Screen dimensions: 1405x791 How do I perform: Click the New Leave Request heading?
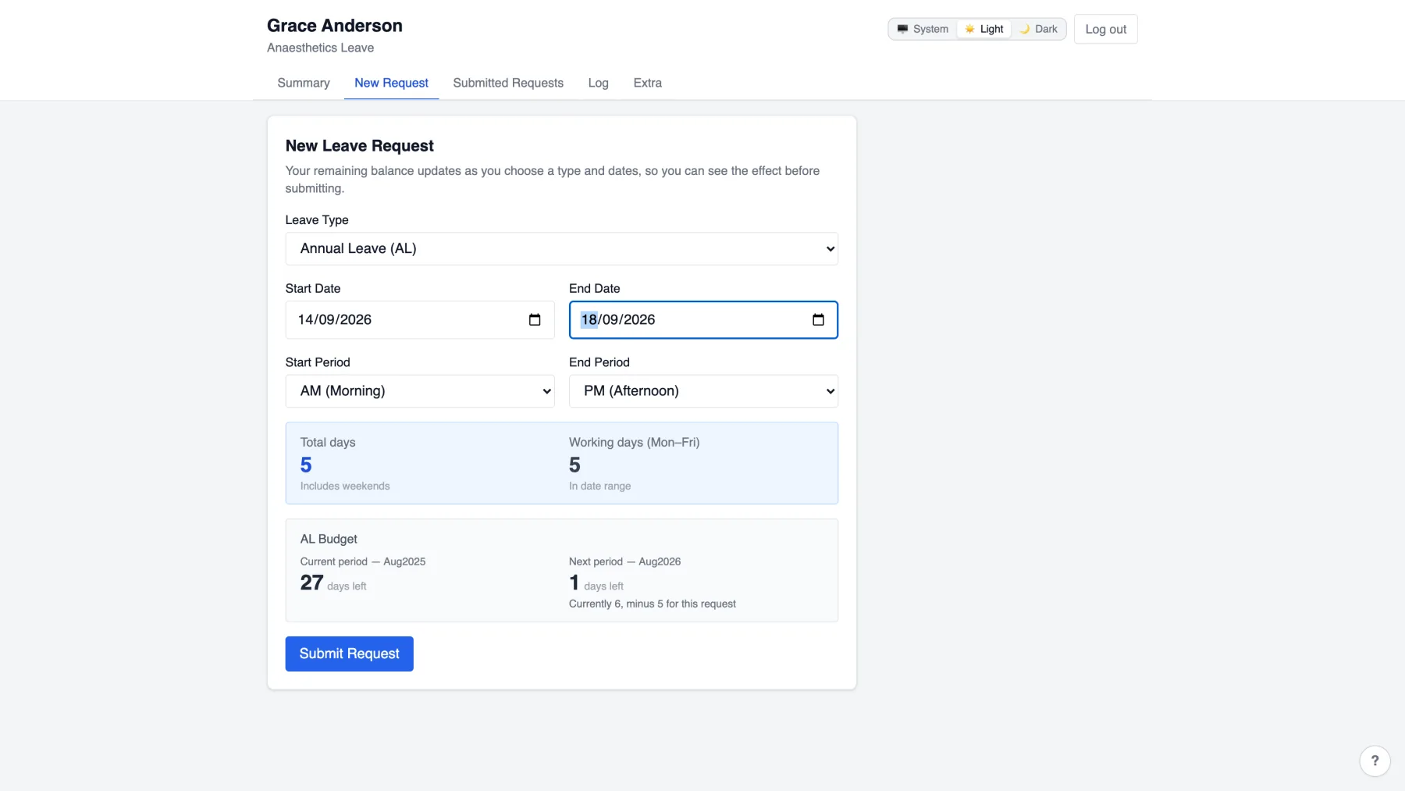pos(359,146)
